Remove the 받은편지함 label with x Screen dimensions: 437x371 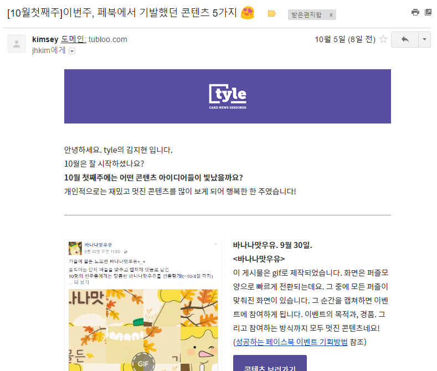point(331,15)
